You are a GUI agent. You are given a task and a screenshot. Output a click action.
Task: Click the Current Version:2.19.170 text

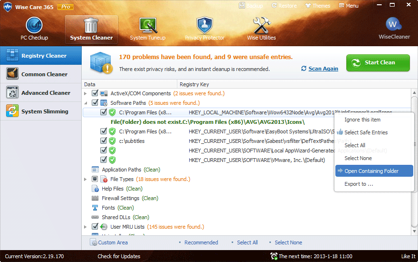34,256
